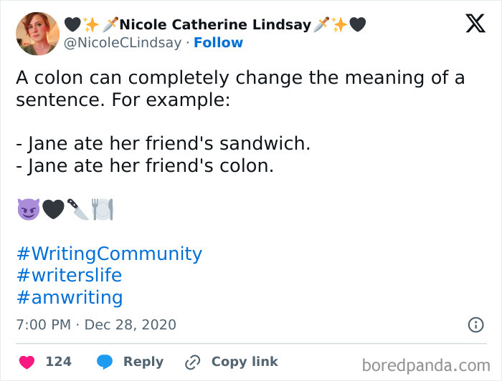This screenshot has width=502, height=381.
Task: Open Nicole's profile picture
Action: [x=37, y=33]
